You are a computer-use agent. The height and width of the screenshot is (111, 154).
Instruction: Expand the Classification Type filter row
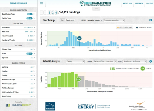click(x=19, y=14)
